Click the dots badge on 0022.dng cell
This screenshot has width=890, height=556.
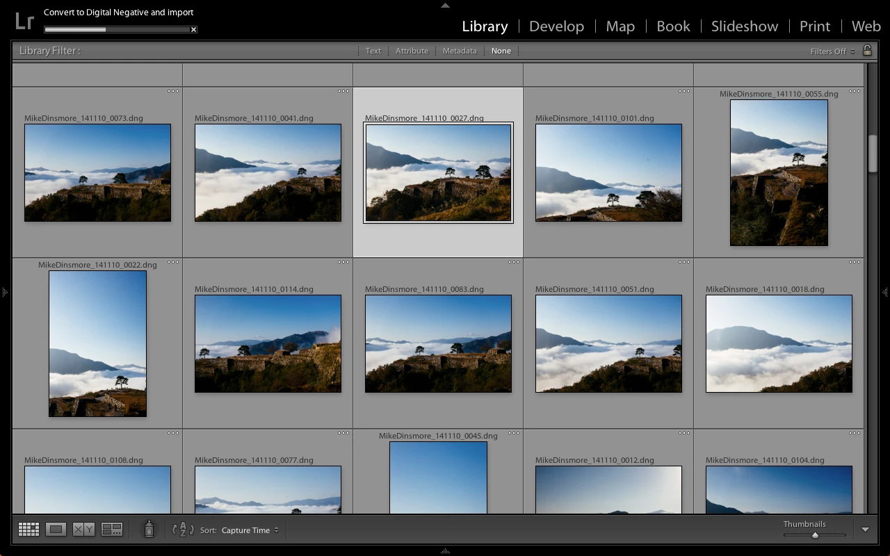coord(173,262)
